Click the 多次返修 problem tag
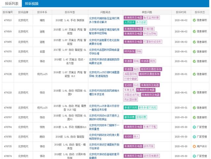211x159 pixels. [141, 22]
